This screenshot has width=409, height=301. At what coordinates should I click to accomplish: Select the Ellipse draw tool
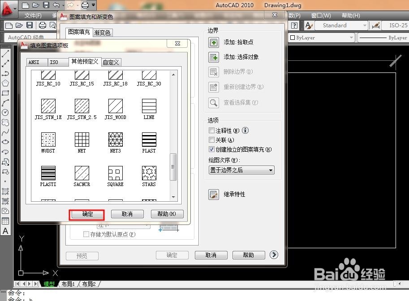click(5, 142)
